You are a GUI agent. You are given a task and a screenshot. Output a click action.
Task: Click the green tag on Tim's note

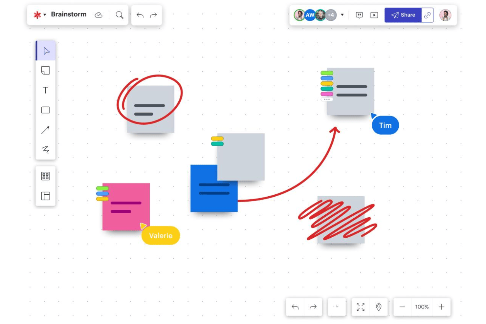coord(327,73)
